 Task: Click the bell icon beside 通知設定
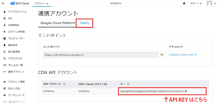[5, 45]
